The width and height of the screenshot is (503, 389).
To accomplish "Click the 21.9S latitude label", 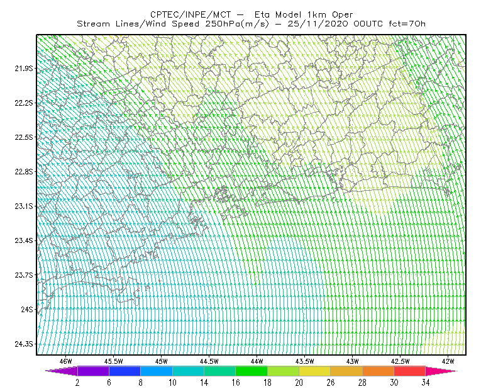I will (24, 69).
